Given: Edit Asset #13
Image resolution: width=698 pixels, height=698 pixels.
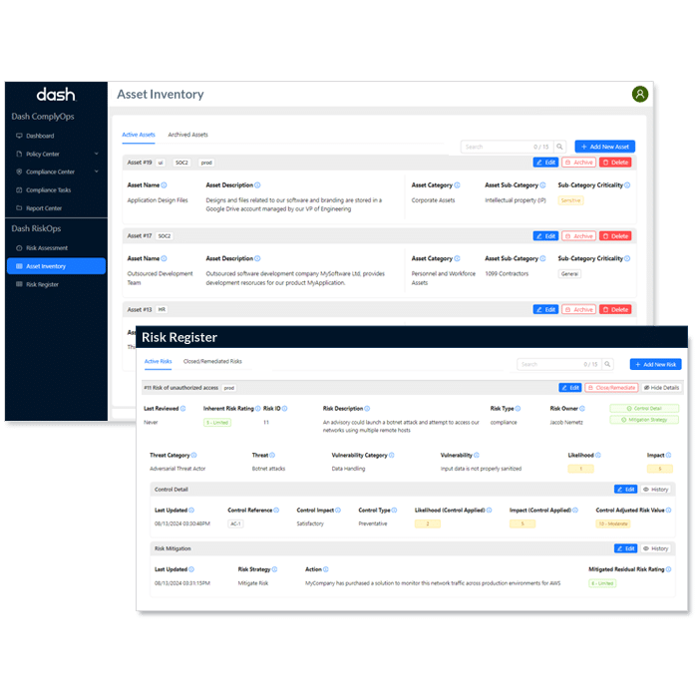Looking at the screenshot, I should [x=545, y=309].
